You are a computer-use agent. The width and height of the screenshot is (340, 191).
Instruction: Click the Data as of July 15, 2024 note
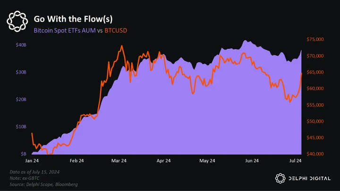[x=34, y=172]
